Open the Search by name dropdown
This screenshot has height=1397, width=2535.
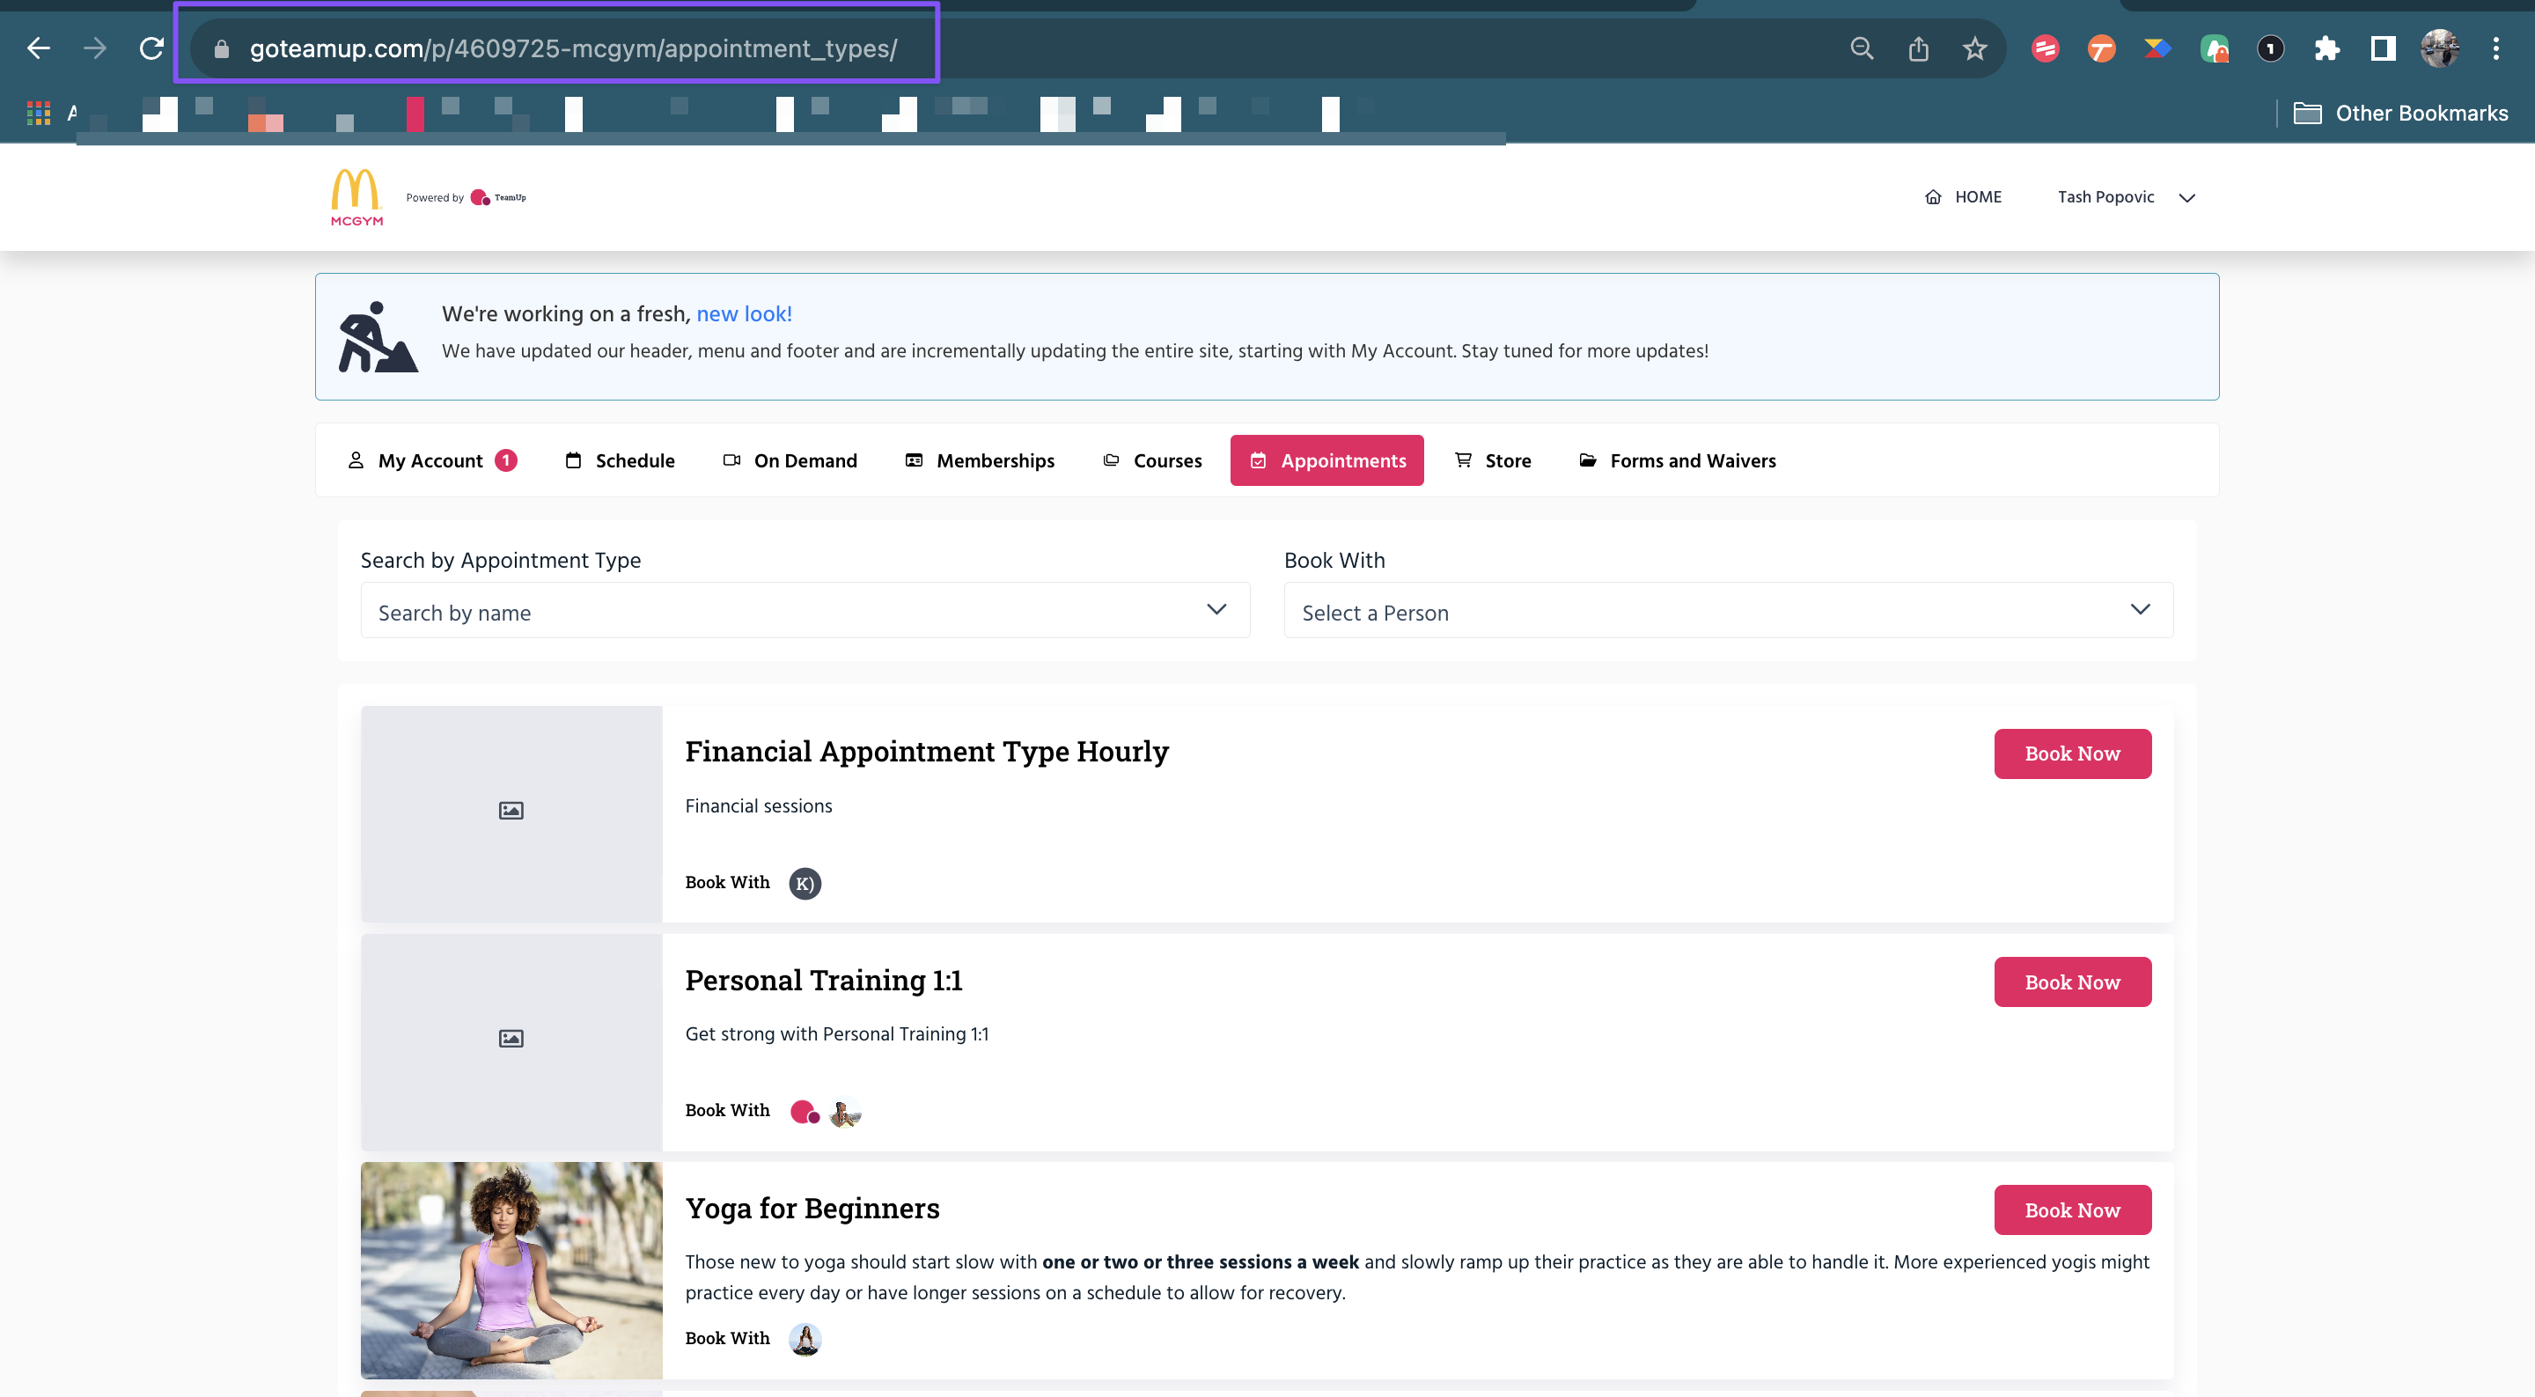tap(804, 612)
